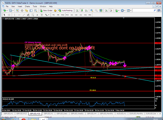Switch to the MN timeframe
This screenshot has height=120, width=163.
point(90,15)
